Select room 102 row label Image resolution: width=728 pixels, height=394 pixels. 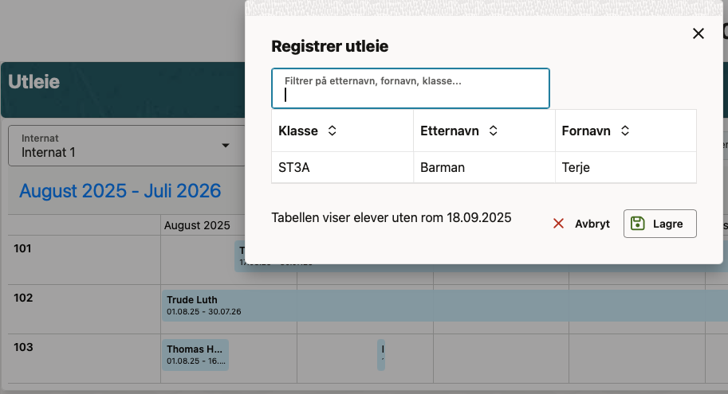coord(23,298)
